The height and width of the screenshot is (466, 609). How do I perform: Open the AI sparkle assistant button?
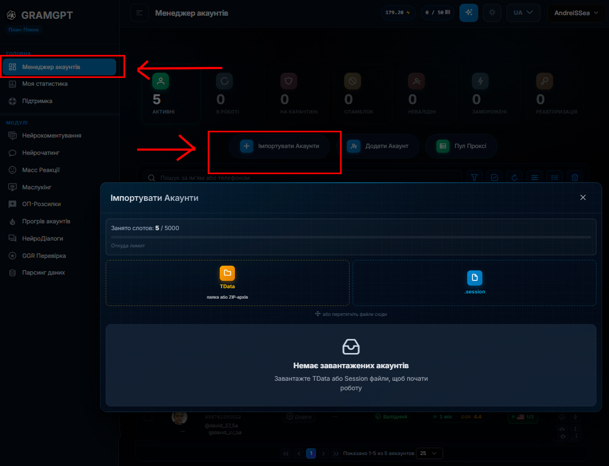469,13
